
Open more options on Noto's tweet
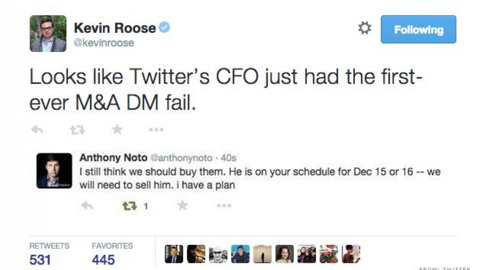coord(224,206)
